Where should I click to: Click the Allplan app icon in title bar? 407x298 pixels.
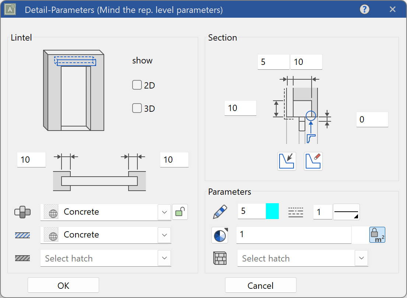[x=10, y=10]
